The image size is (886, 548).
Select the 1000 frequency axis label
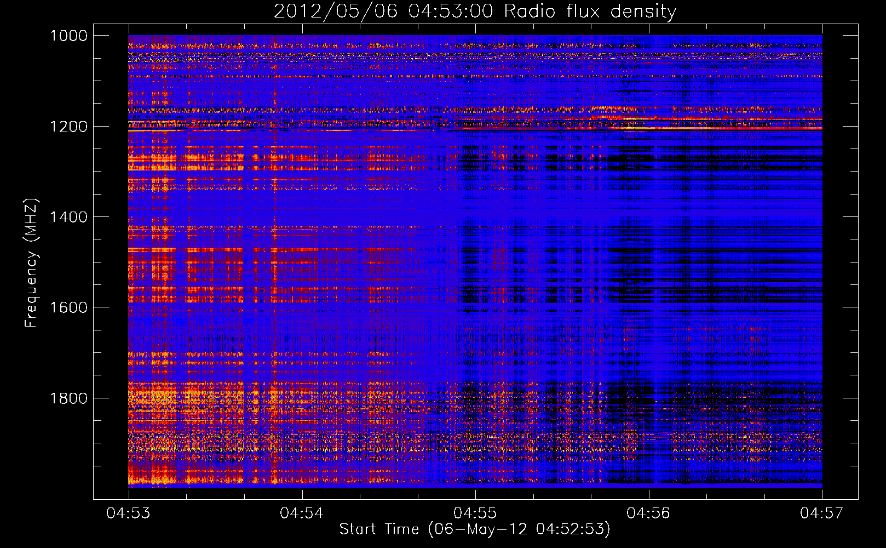[68, 36]
